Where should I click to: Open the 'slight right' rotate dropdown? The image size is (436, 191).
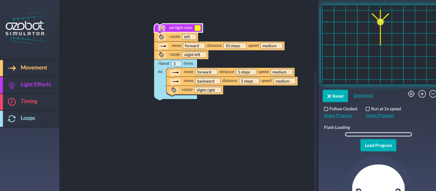coord(208,90)
